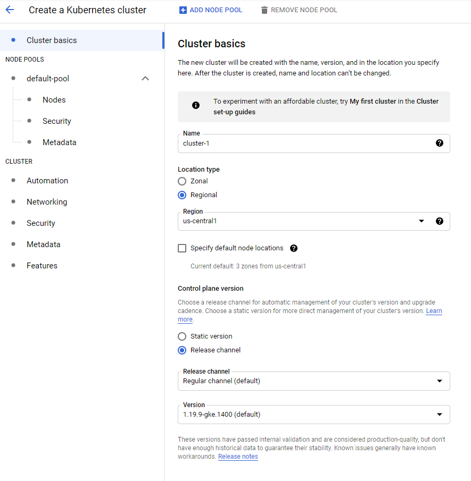This screenshot has height=481, width=471.
Task: Collapse the default-pool section in the sidebar
Action: click(x=145, y=78)
